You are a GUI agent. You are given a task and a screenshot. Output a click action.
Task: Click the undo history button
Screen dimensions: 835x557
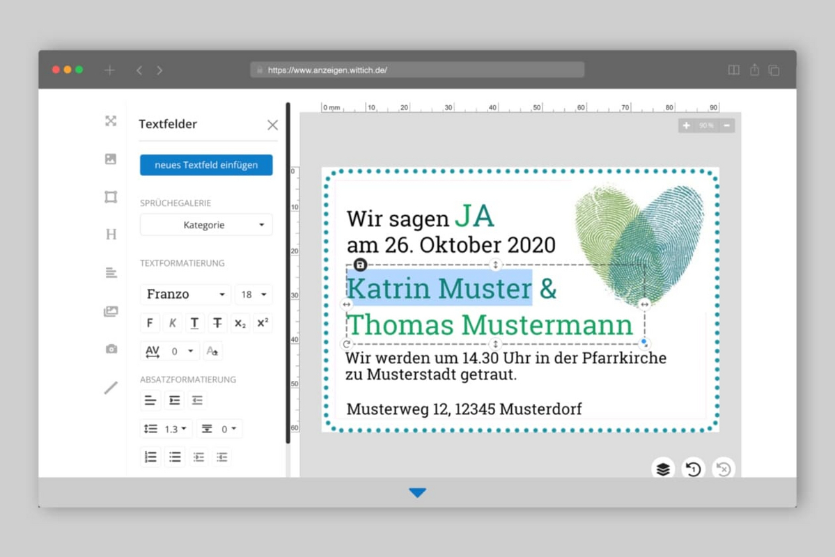[693, 469]
